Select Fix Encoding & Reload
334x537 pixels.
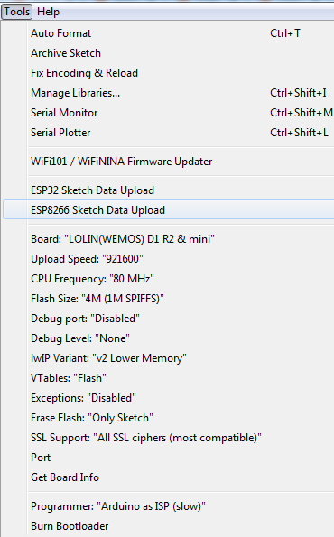pyautogui.click(x=168, y=73)
